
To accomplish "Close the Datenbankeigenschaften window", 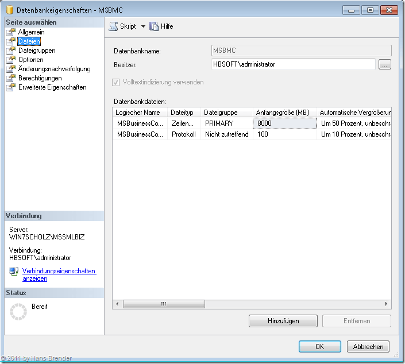I will tap(389, 10).
